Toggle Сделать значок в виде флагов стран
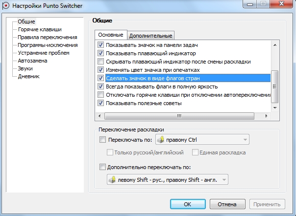This screenshot has width=296, height=216. pyautogui.click(x=100, y=78)
